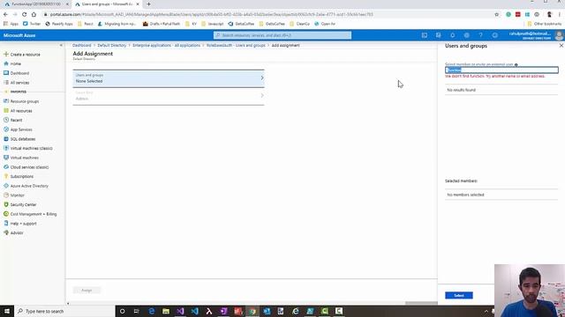Open a new browser tab

coord(148,4)
